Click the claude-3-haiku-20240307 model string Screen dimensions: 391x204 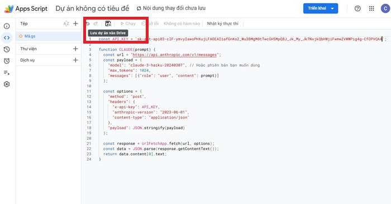tap(157, 65)
